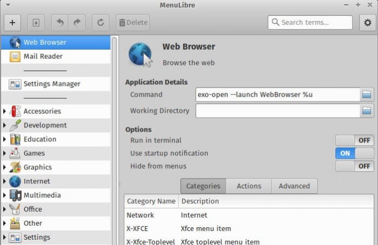378x245 pixels.
Task: Click the revert refresh icon
Action: (x=100, y=23)
